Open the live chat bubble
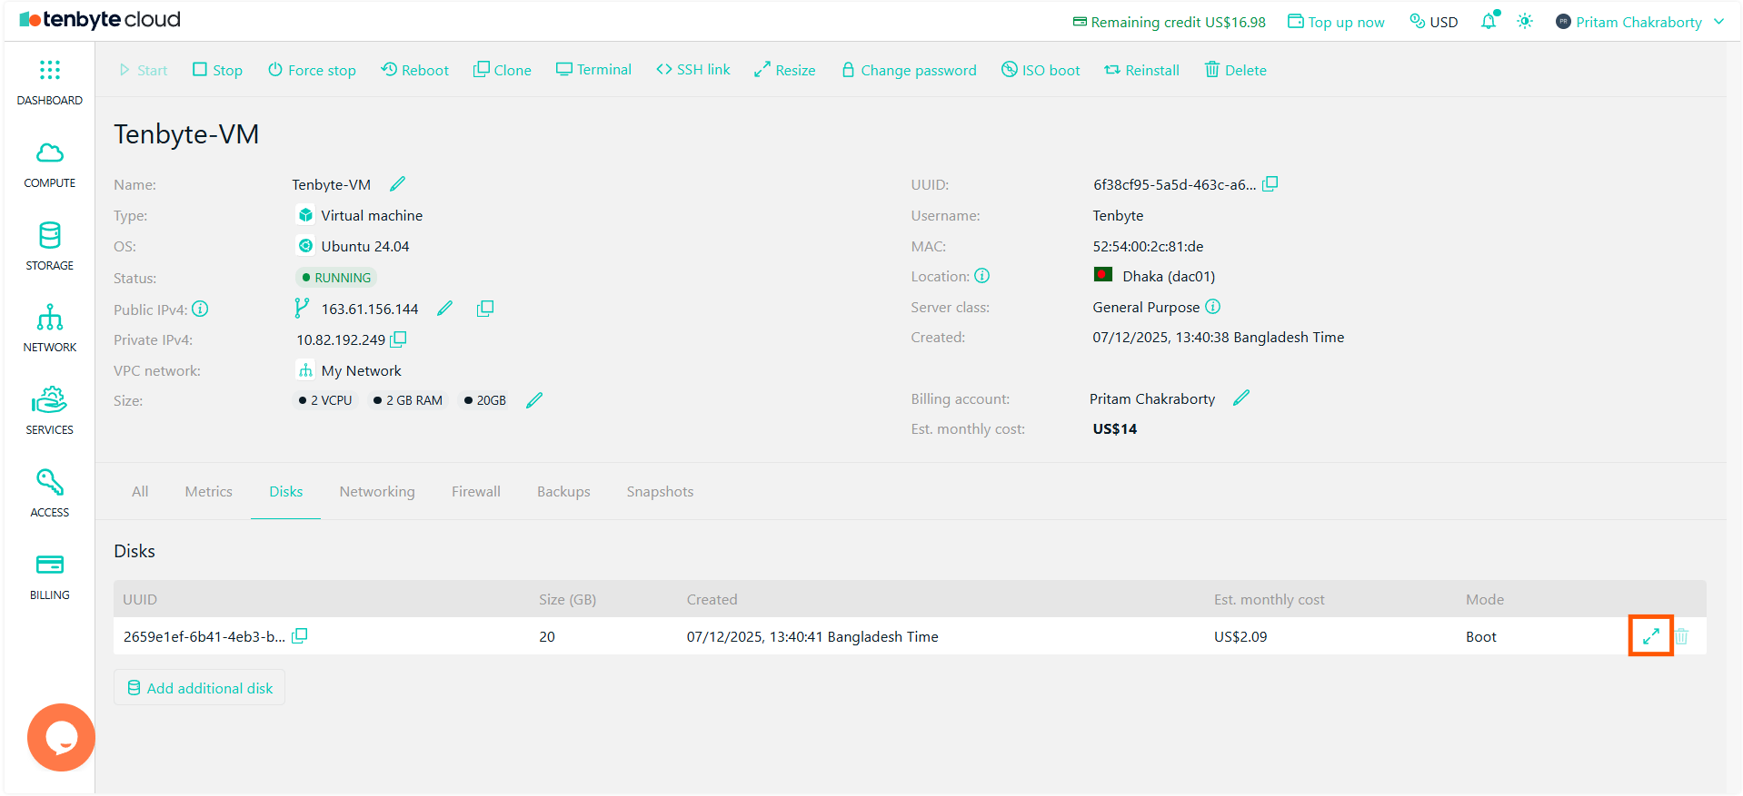The height and width of the screenshot is (796, 1743). click(61, 737)
